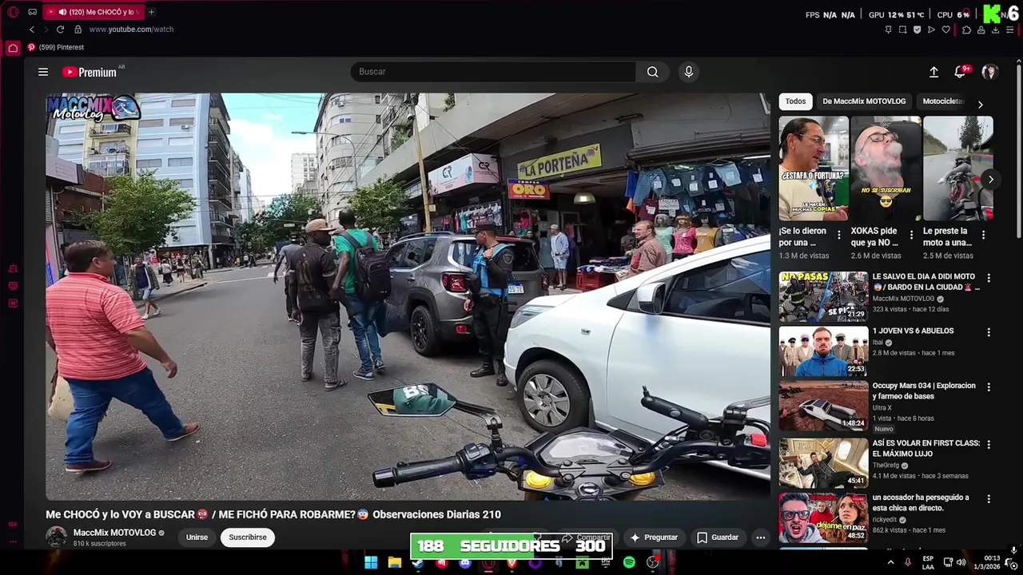1023x575 pixels.
Task: Focus the Buscar search field
Action: (493, 72)
